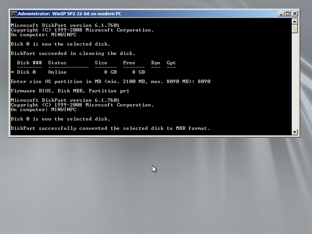Screen dimensions: 312x234
Task: Click the second 'Microsoft DiskPart version 6.1.7601' line
Action: tap(65, 100)
